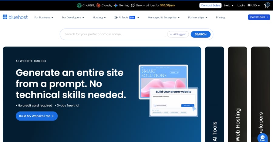Click the blue SEARCH button
273x142 pixels.
pos(201,34)
